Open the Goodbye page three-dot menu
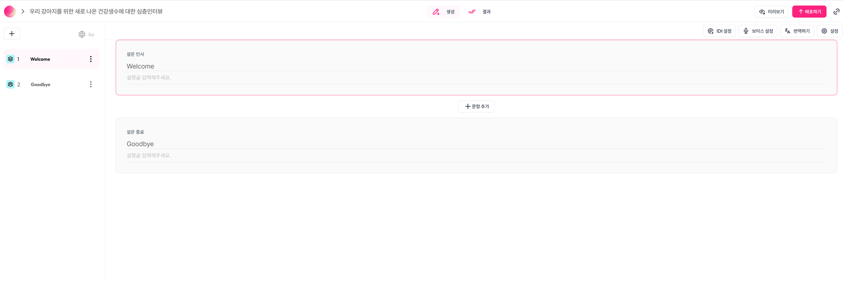Viewport: 843px width, 281px height. tap(91, 84)
